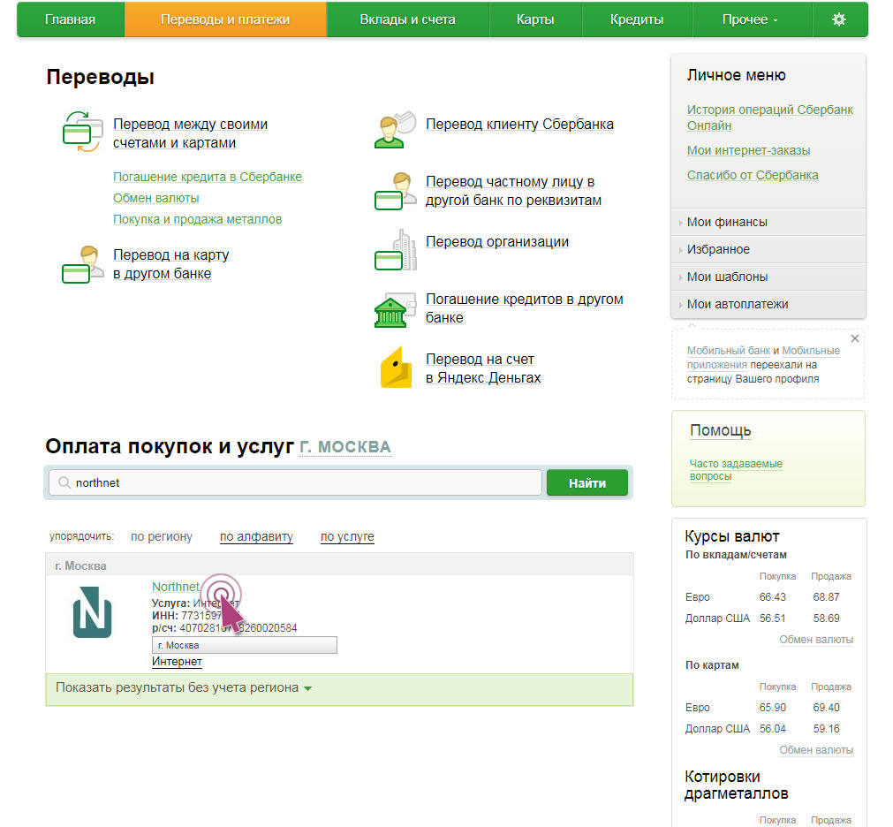893x827 pixels.
Task: Open the Мобильные приложения link
Action: (763, 358)
